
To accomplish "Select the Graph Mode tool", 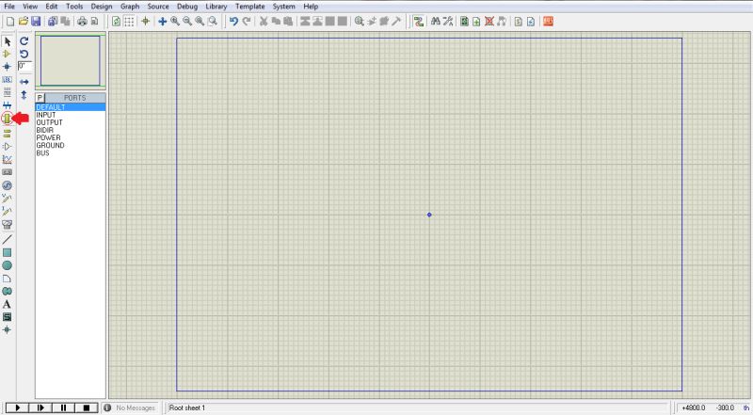I will (x=8, y=159).
